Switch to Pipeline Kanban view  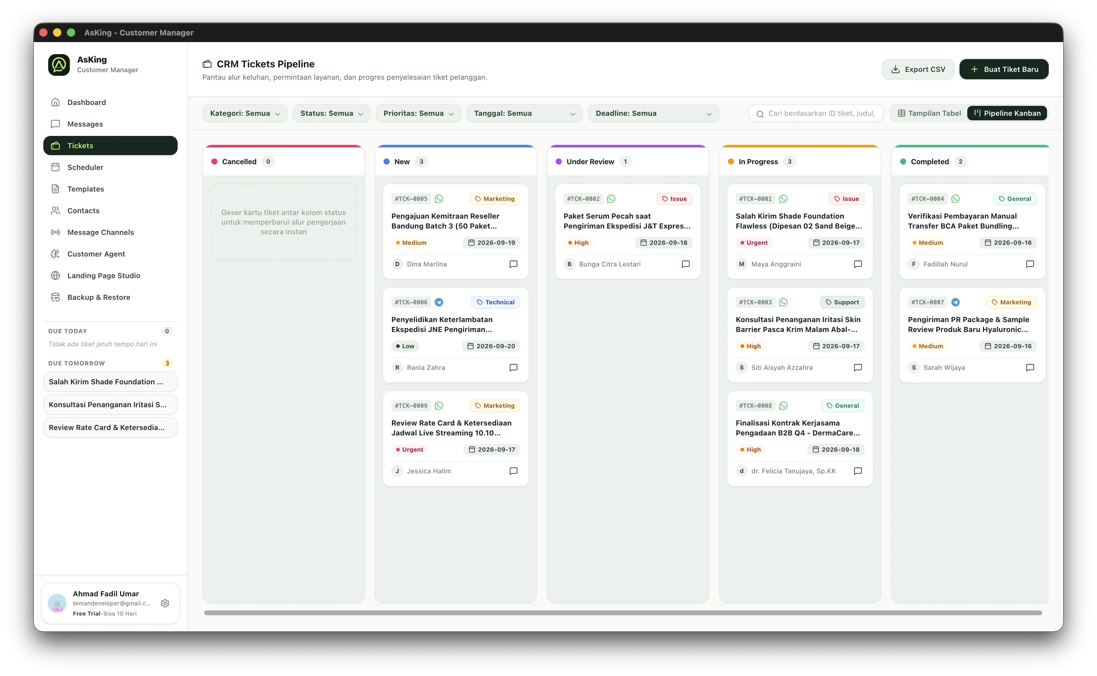coord(1007,113)
